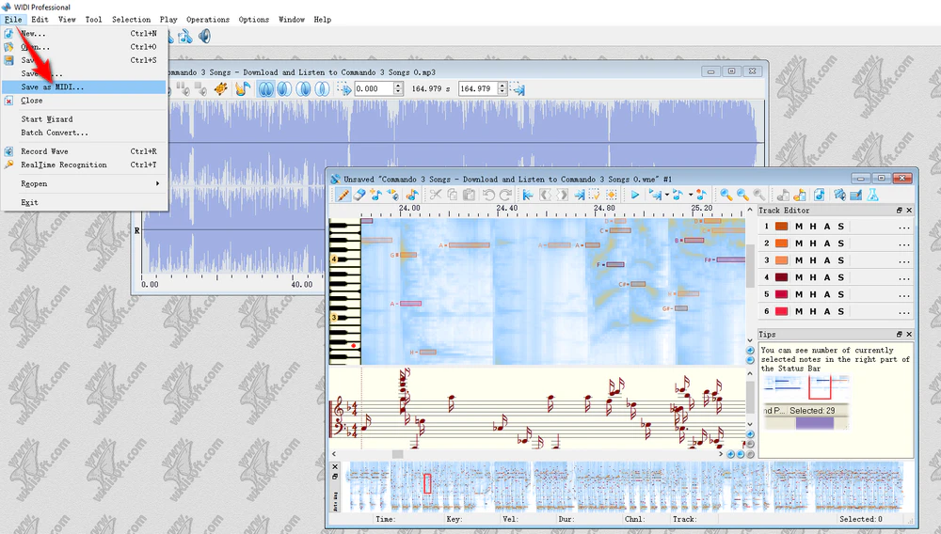Click the cut scissors icon
941x534 pixels.
coord(435,195)
